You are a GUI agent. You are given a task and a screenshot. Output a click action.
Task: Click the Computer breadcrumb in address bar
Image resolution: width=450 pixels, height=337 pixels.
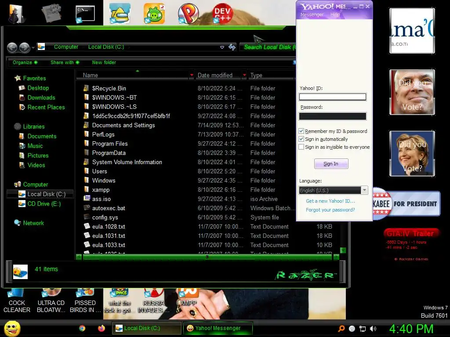[66, 47]
